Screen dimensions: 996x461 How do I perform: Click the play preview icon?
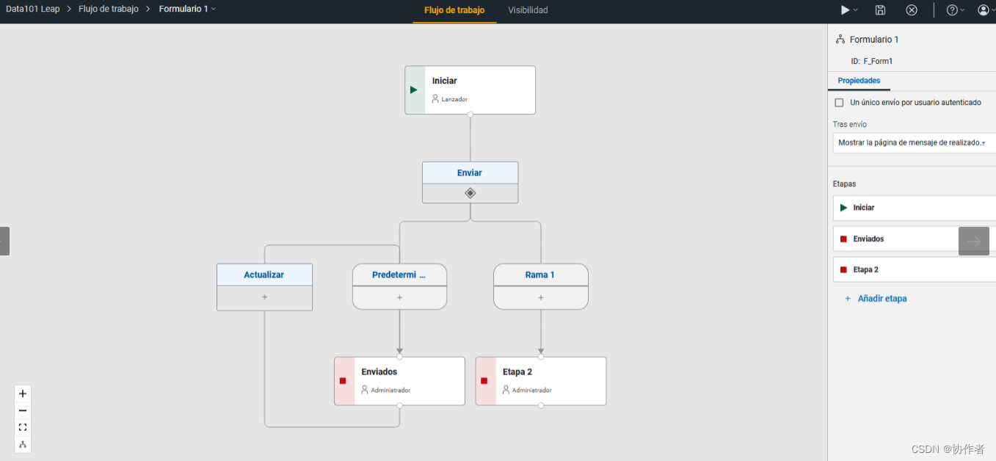(x=846, y=10)
